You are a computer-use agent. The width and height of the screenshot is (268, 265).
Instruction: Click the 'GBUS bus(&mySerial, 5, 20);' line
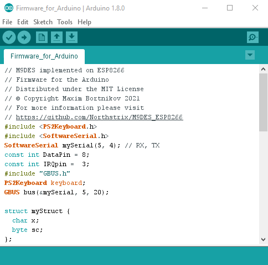tap(56, 192)
